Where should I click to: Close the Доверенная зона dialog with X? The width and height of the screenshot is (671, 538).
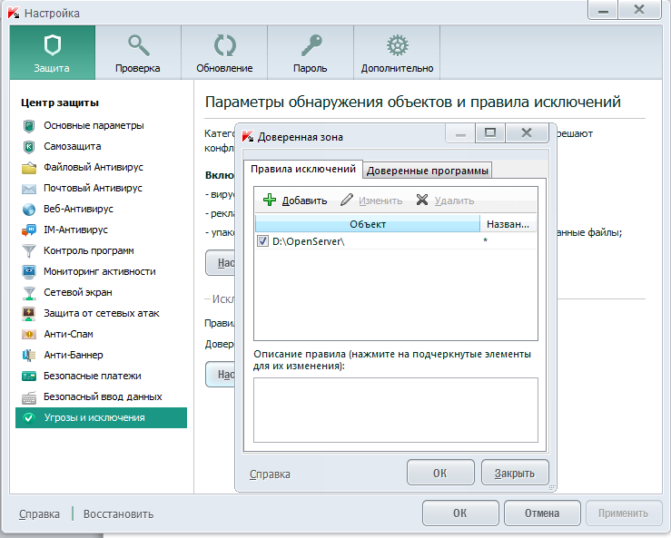click(x=527, y=133)
